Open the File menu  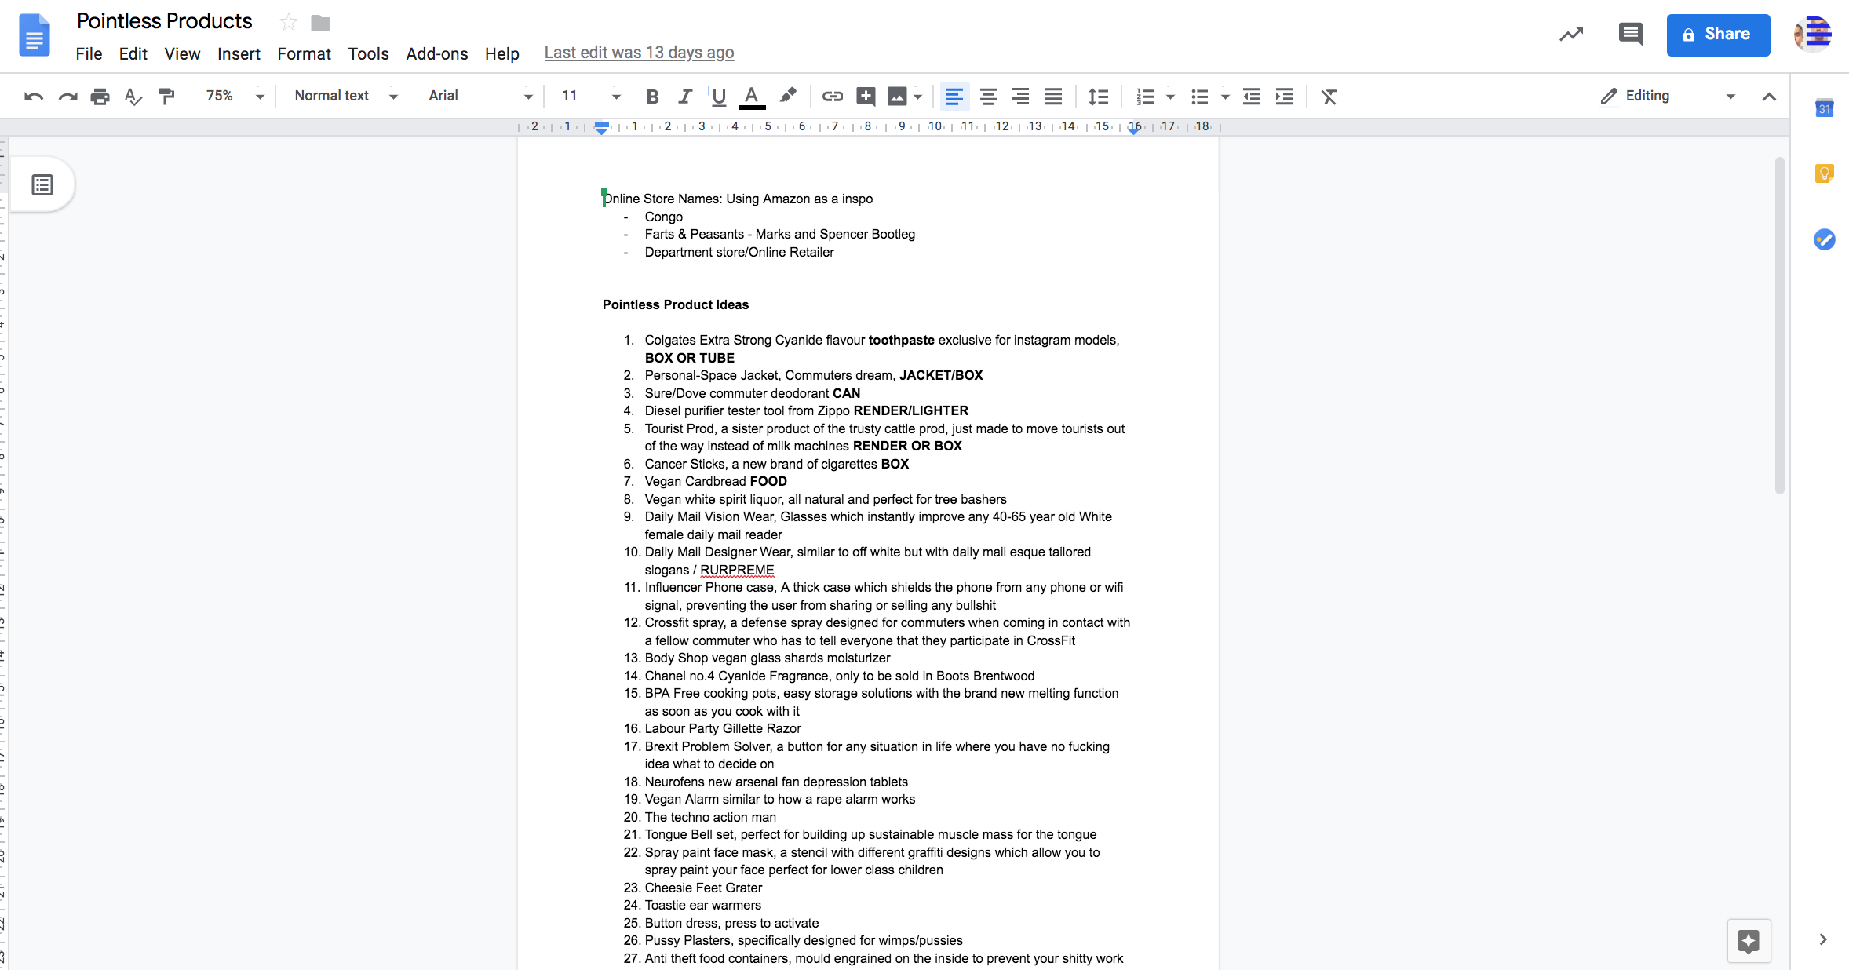coord(89,53)
